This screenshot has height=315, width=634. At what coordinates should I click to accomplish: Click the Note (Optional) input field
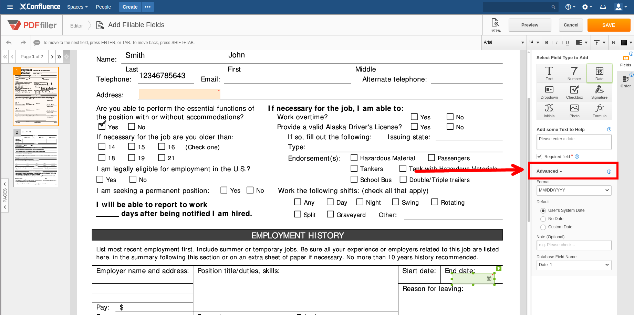coord(574,245)
